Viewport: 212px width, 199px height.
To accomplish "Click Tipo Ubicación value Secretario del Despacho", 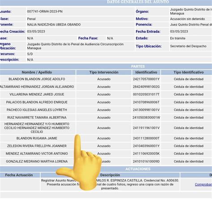I will tap(188, 46).
